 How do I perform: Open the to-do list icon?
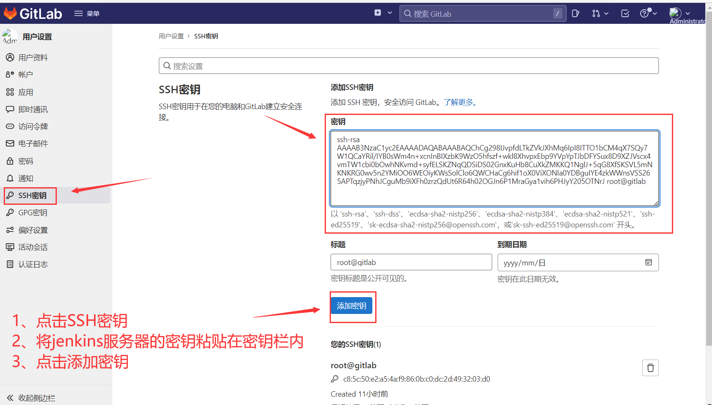coord(625,14)
